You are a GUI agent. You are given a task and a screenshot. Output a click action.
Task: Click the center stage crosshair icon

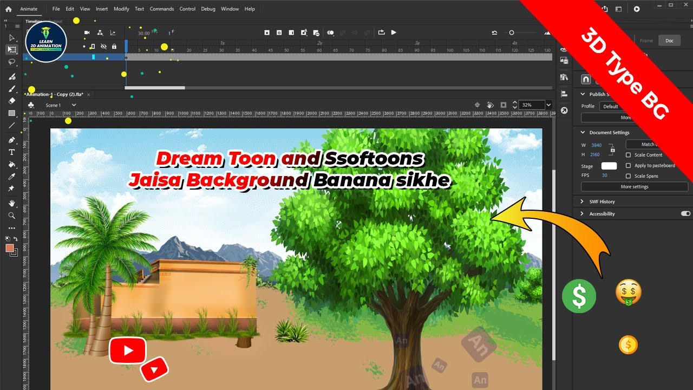pos(477,105)
